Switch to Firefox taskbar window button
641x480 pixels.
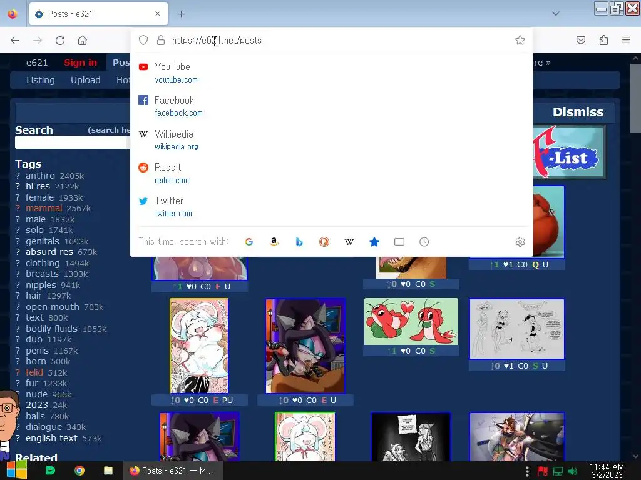[x=173, y=471]
